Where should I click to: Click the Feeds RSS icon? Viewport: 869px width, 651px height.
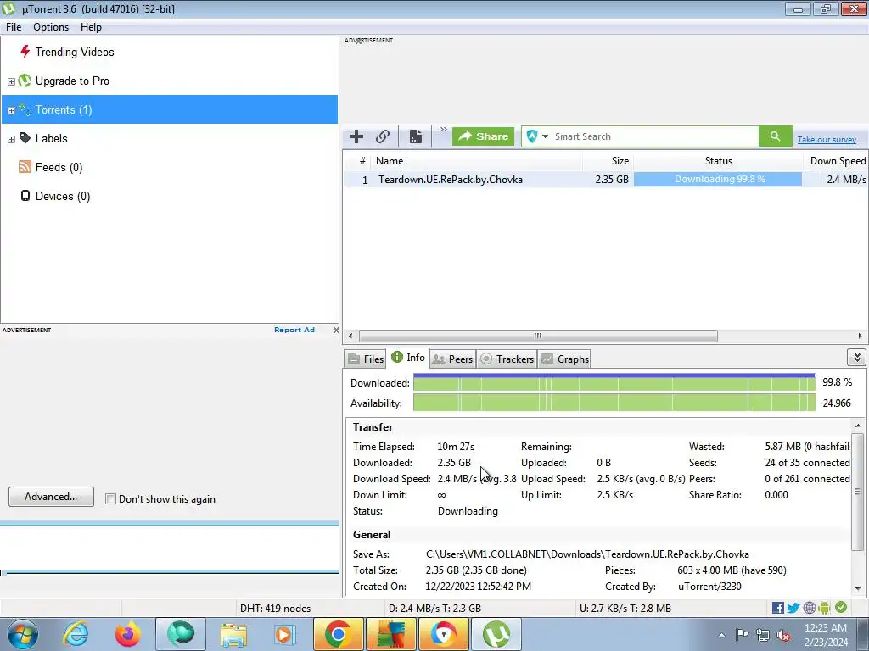click(25, 167)
